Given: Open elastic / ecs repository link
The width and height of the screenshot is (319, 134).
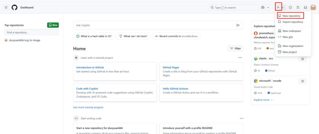Looking at the screenshot, I should click(x=266, y=59).
